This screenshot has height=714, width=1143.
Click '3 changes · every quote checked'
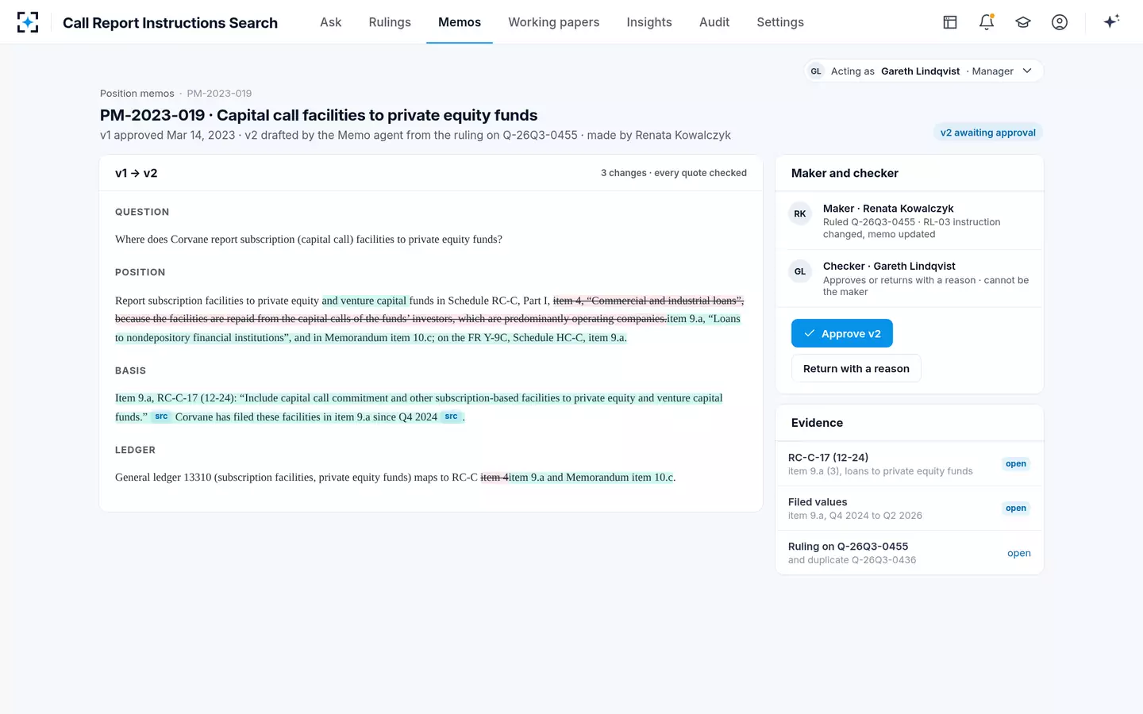point(674,173)
